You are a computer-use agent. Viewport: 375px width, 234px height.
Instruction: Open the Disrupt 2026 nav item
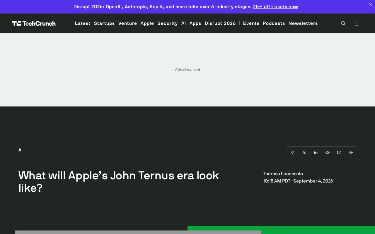click(220, 23)
